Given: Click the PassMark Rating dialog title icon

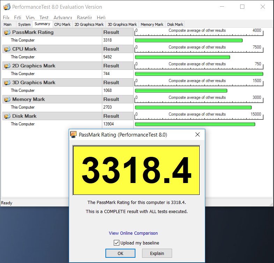Looking at the screenshot, I should coord(74,135).
